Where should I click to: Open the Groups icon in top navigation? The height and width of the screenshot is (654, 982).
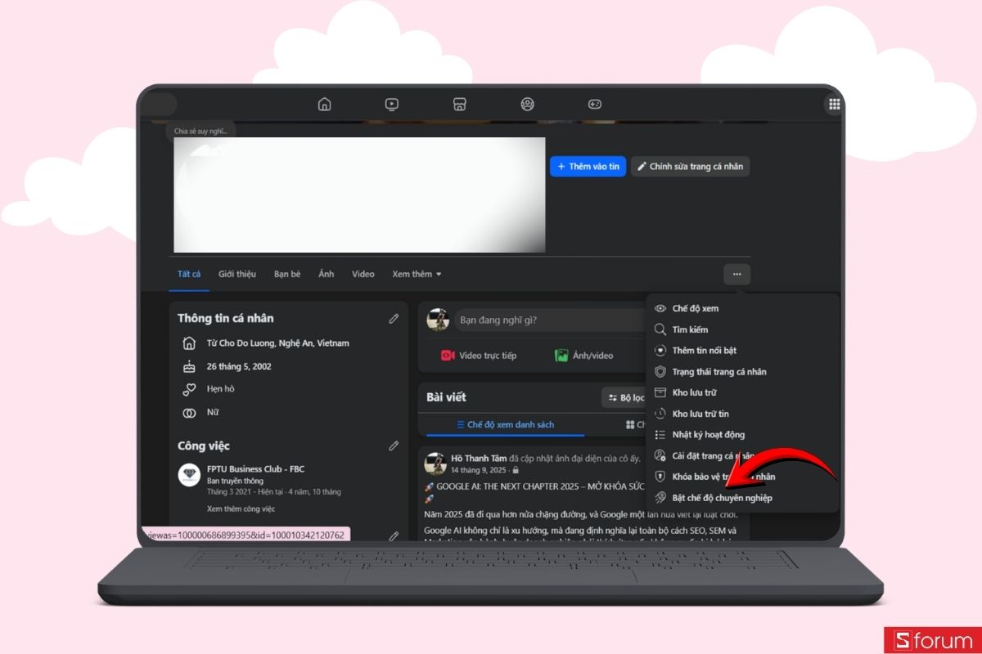pyautogui.click(x=528, y=105)
